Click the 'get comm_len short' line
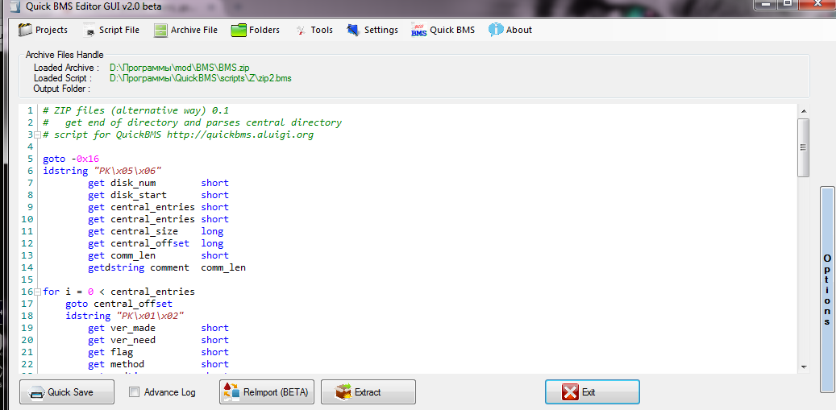 pyautogui.click(x=158, y=255)
